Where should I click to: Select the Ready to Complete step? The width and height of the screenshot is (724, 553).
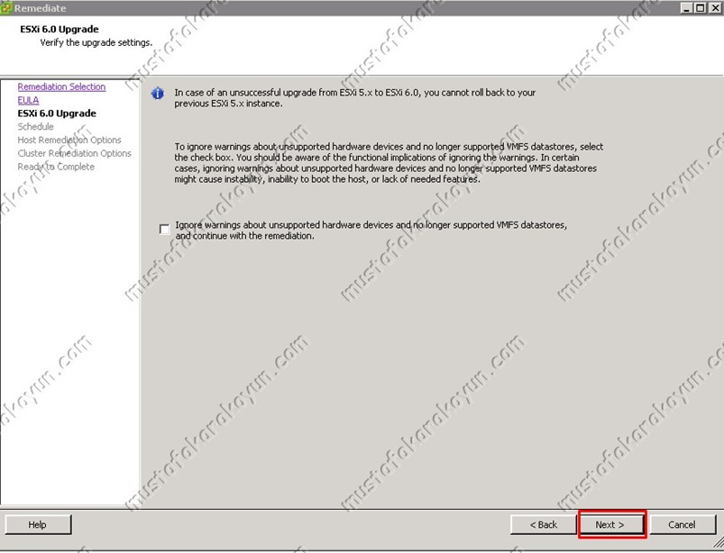click(x=56, y=167)
